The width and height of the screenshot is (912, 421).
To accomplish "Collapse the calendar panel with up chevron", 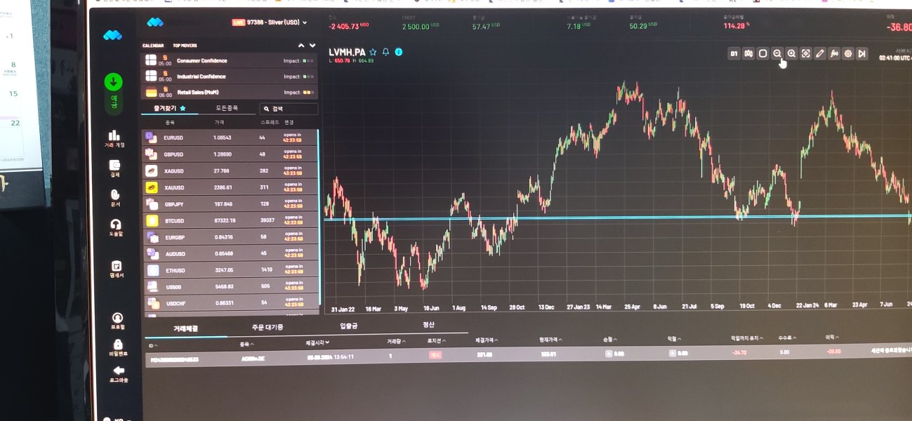I will pyautogui.click(x=301, y=46).
